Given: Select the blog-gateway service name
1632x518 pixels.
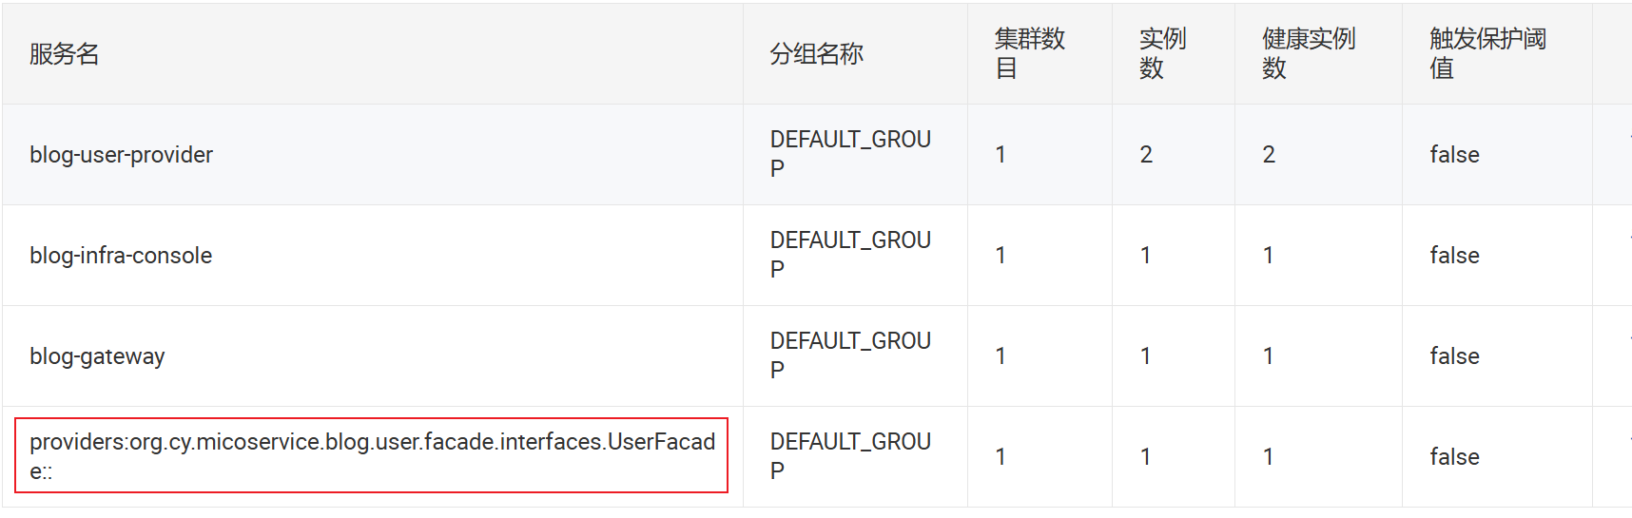Looking at the screenshot, I should click(97, 356).
